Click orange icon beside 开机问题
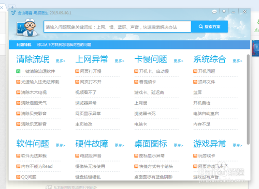This screenshot has height=189, width=259. click(195, 71)
